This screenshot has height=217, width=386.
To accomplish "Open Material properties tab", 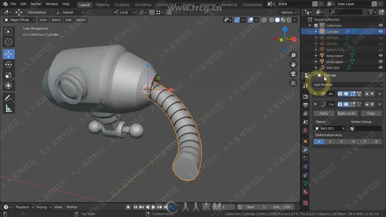I will 305,192.
